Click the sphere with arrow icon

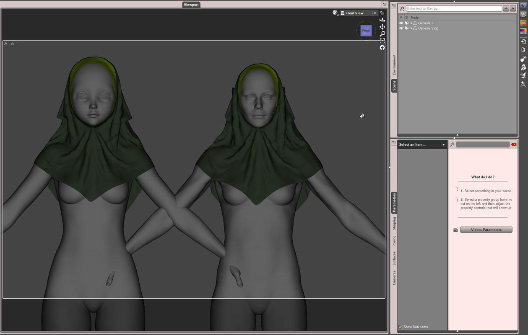(523, 59)
